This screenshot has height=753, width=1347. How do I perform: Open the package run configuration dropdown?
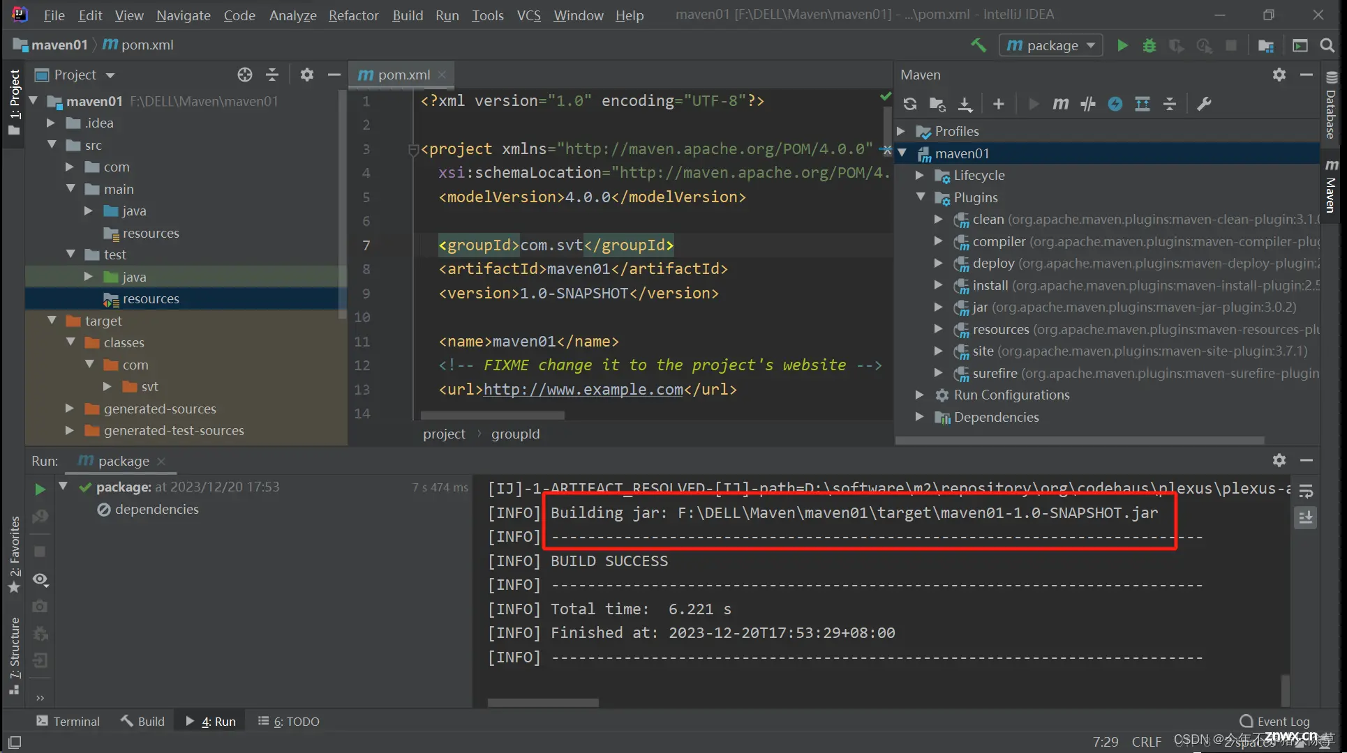[x=1051, y=45]
